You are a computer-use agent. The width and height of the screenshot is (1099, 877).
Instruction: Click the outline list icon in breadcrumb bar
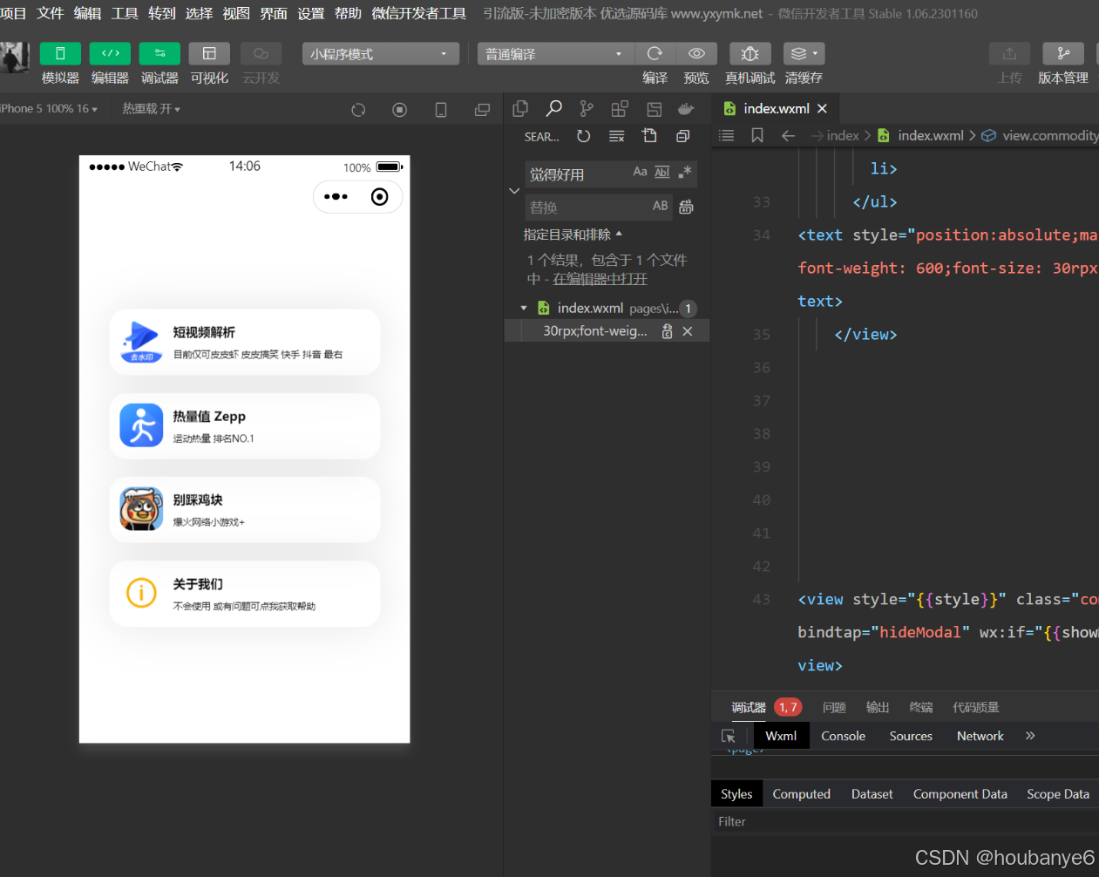tap(726, 135)
